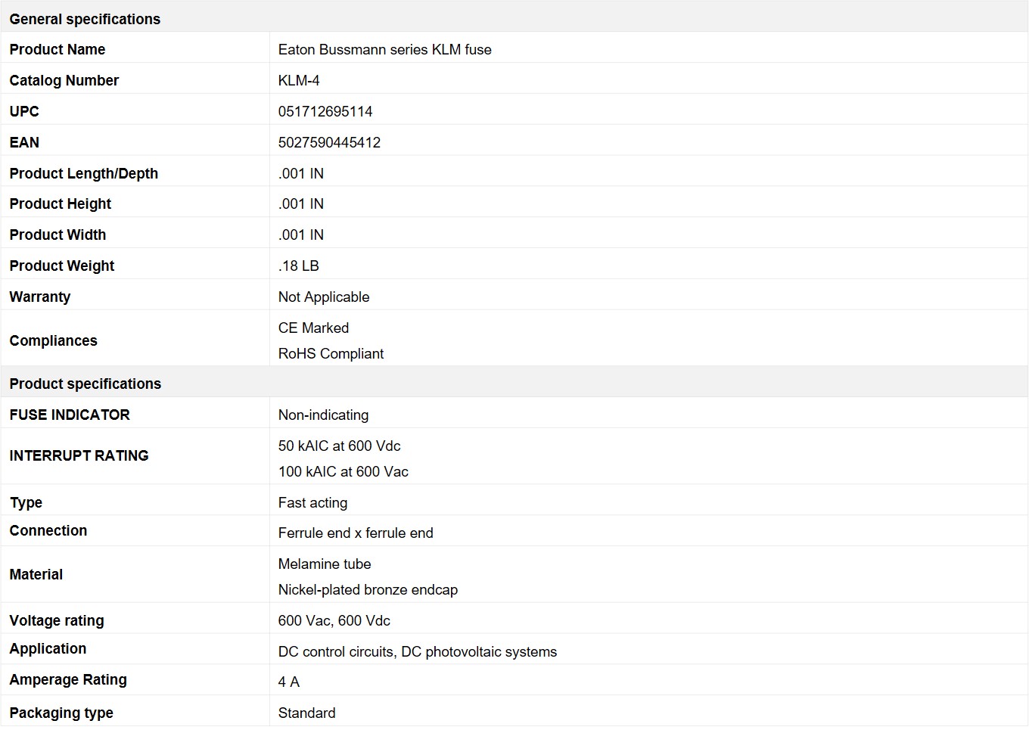Image resolution: width=1029 pixels, height=730 pixels.
Task: Click the Melamine tube material entry
Action: point(325,564)
